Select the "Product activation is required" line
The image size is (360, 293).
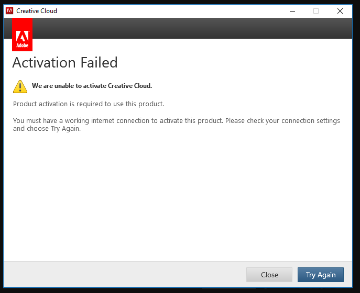pyautogui.click(x=89, y=104)
